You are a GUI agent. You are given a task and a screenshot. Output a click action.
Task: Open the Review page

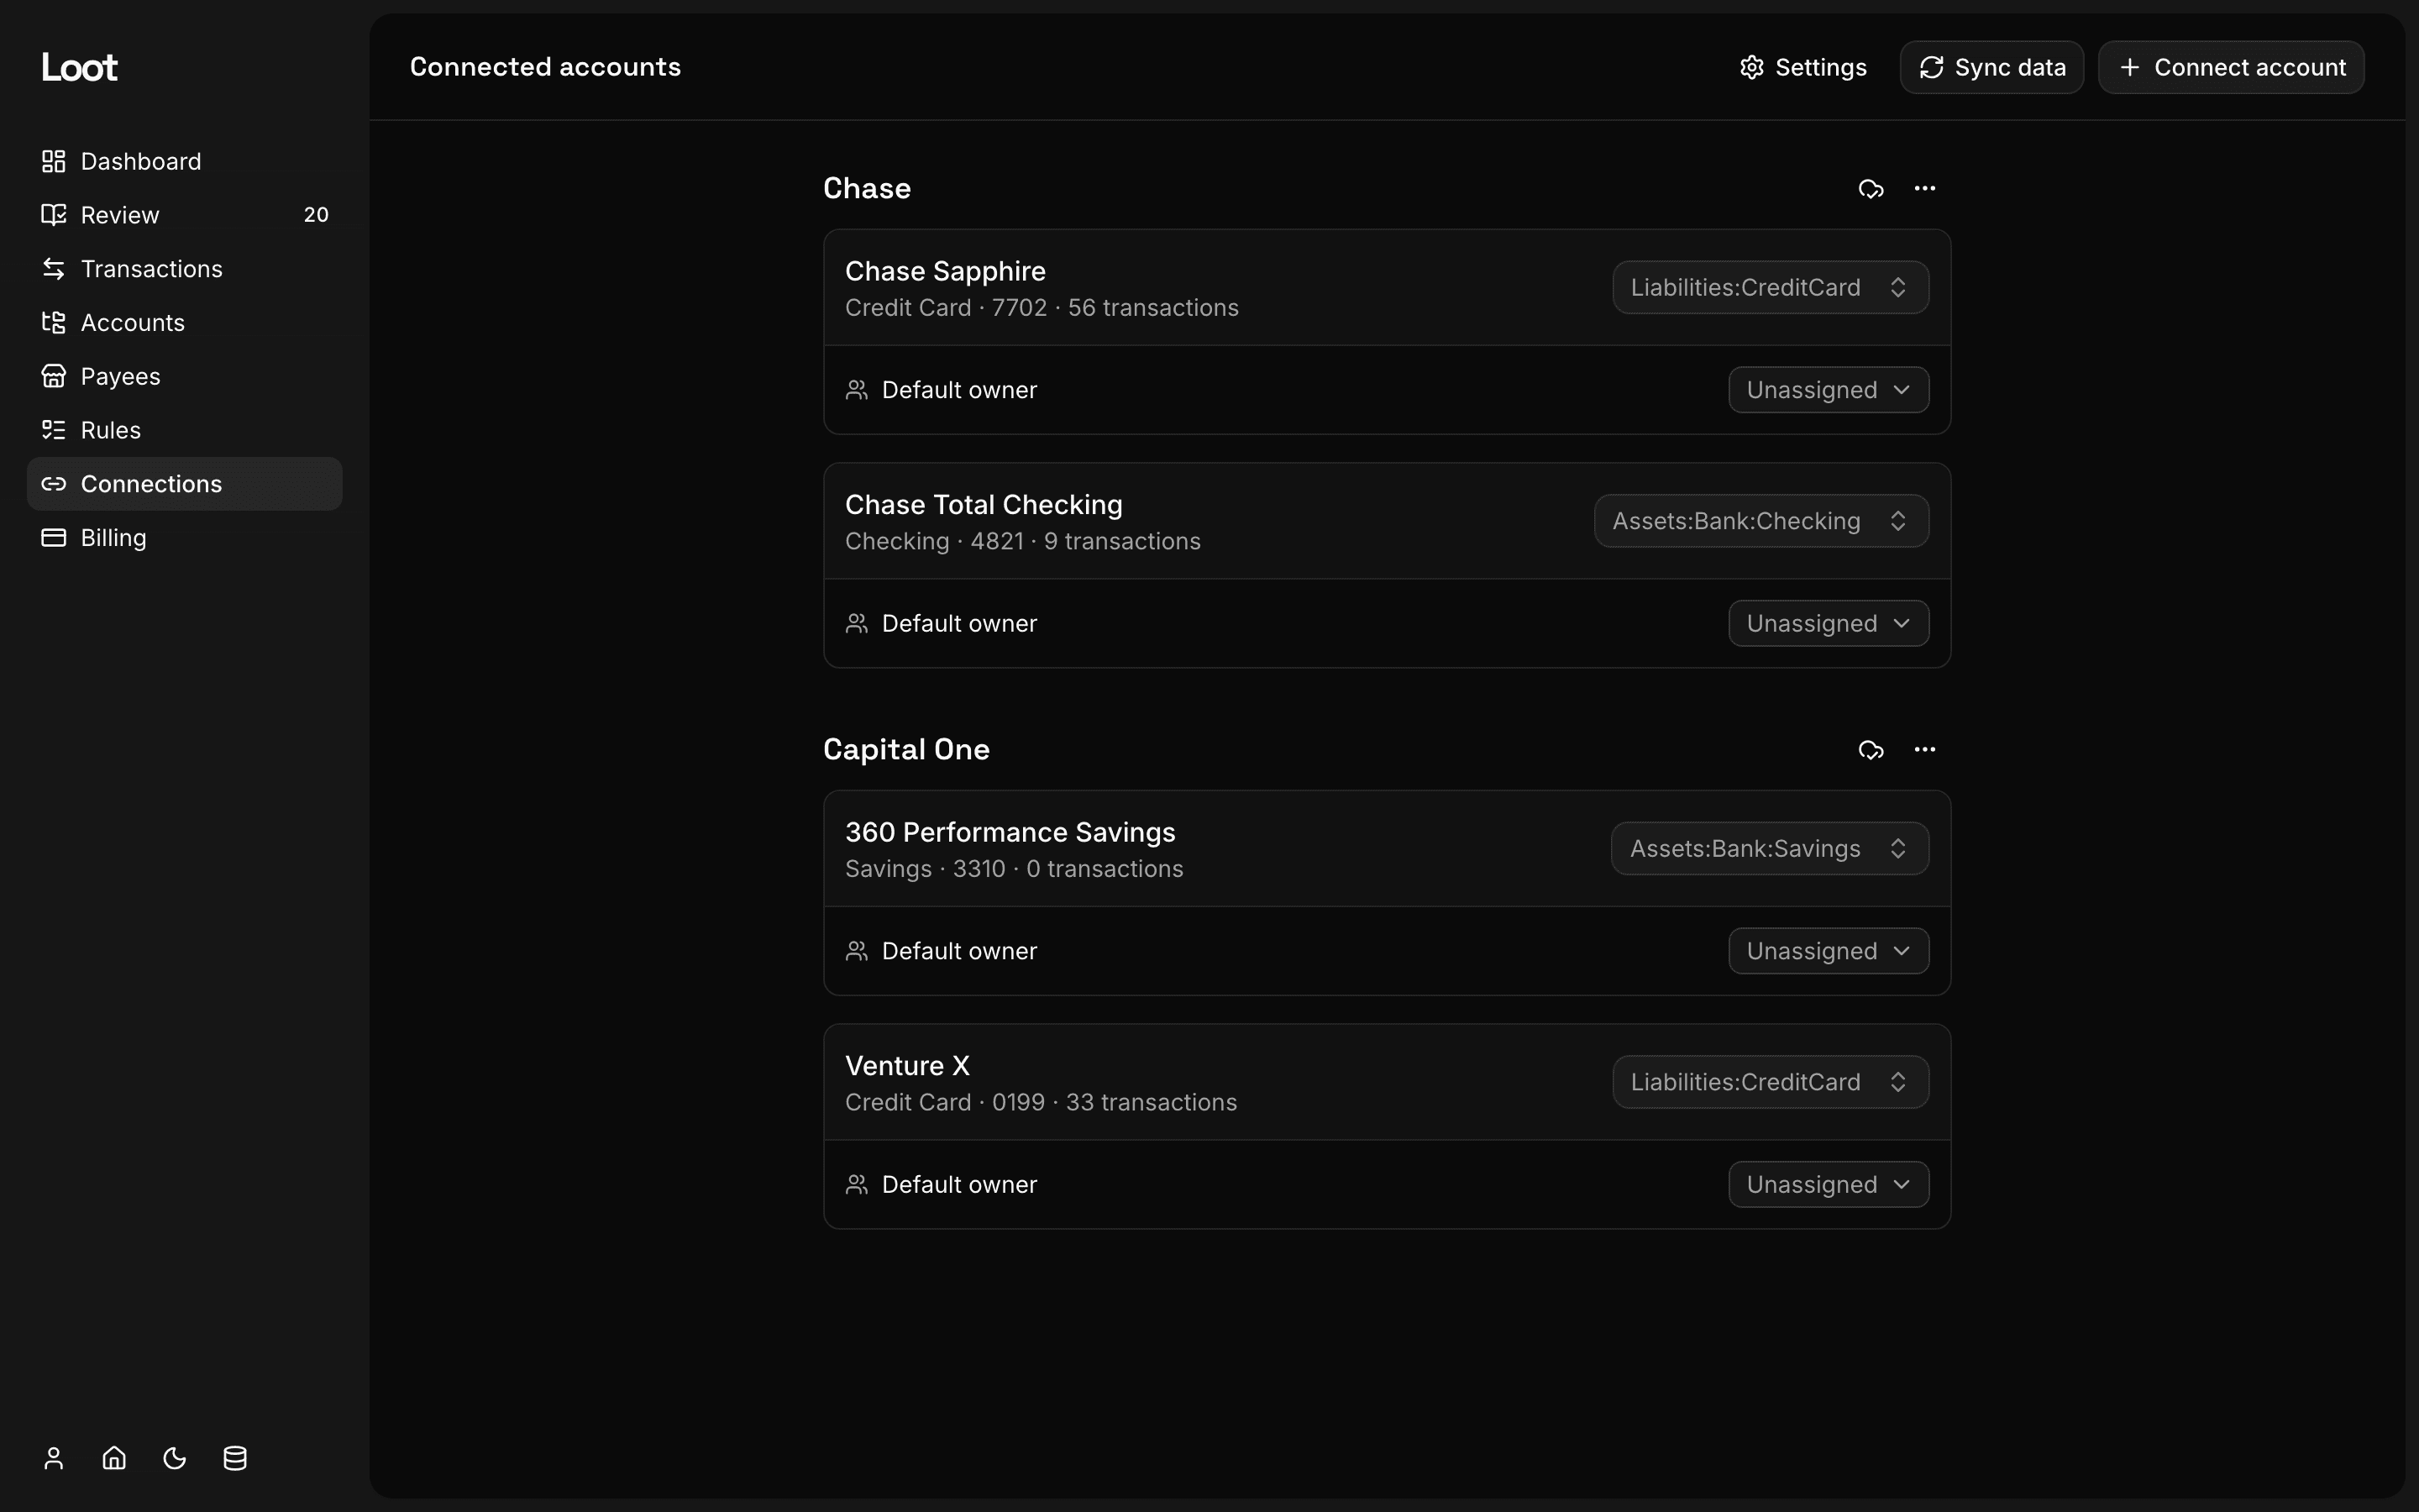point(184,215)
